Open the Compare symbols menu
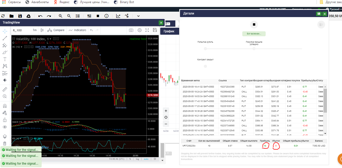 pyautogui.click(x=56, y=30)
